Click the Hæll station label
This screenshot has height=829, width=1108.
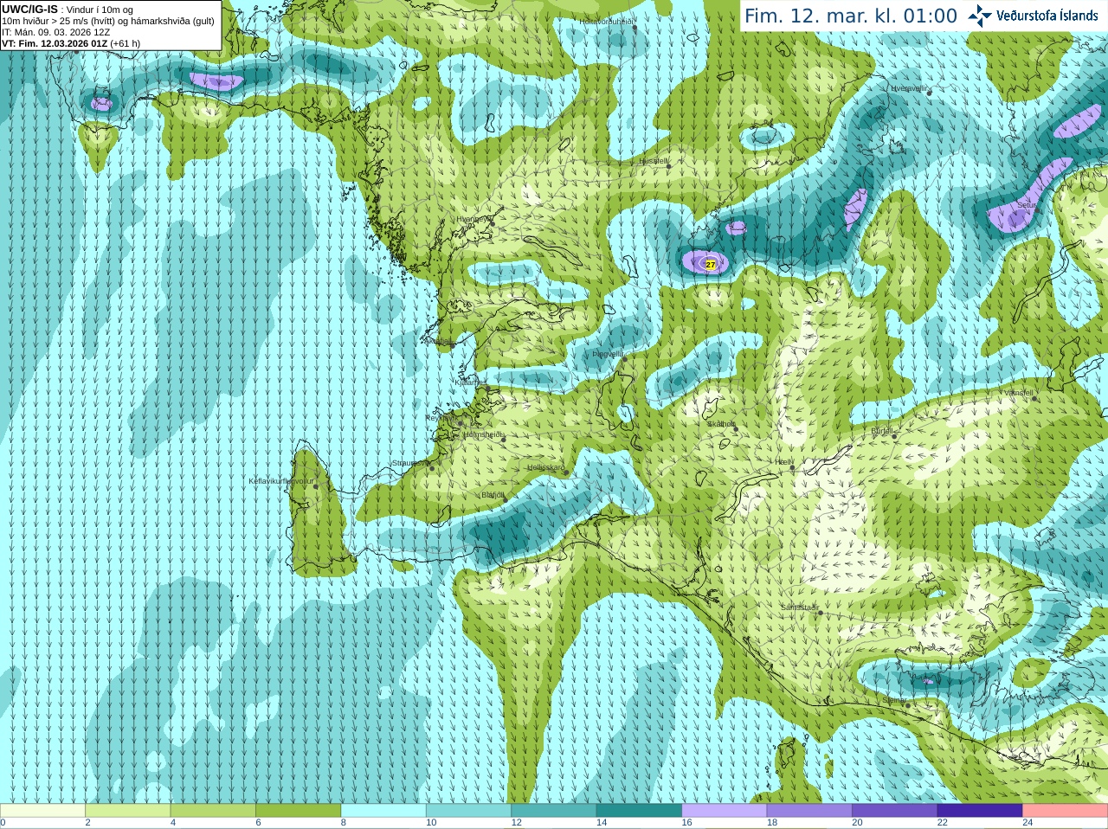click(x=783, y=462)
